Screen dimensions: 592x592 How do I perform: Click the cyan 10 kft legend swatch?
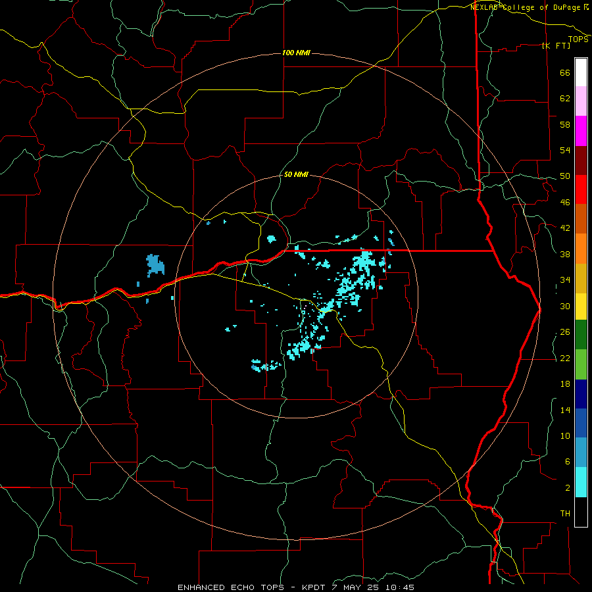581,482
